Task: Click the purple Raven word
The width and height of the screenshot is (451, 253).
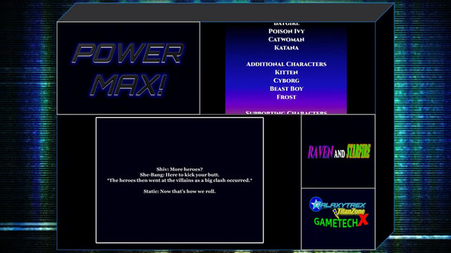Action: pyautogui.click(x=321, y=152)
